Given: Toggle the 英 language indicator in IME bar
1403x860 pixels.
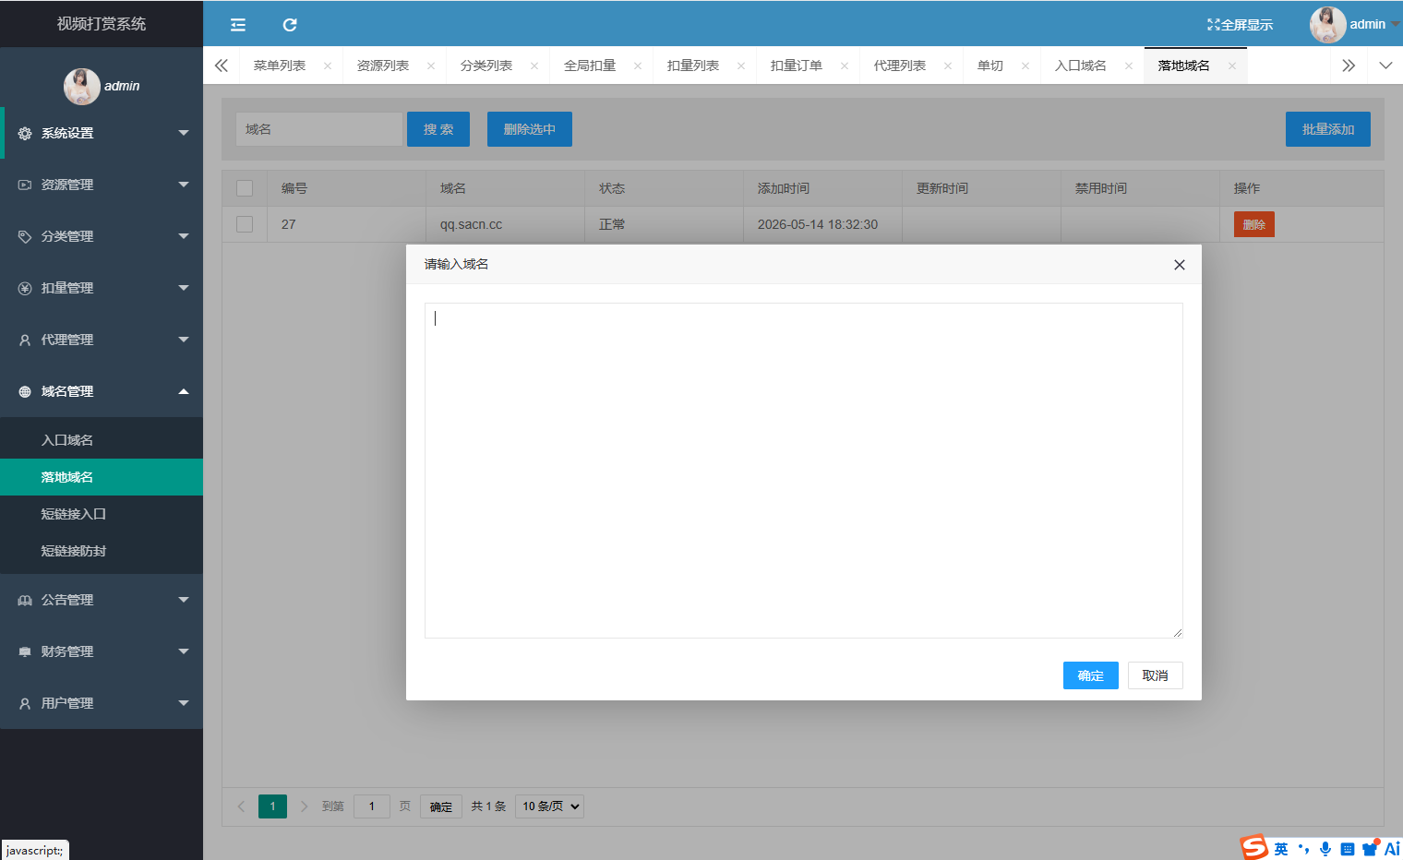Looking at the screenshot, I should (x=1281, y=849).
